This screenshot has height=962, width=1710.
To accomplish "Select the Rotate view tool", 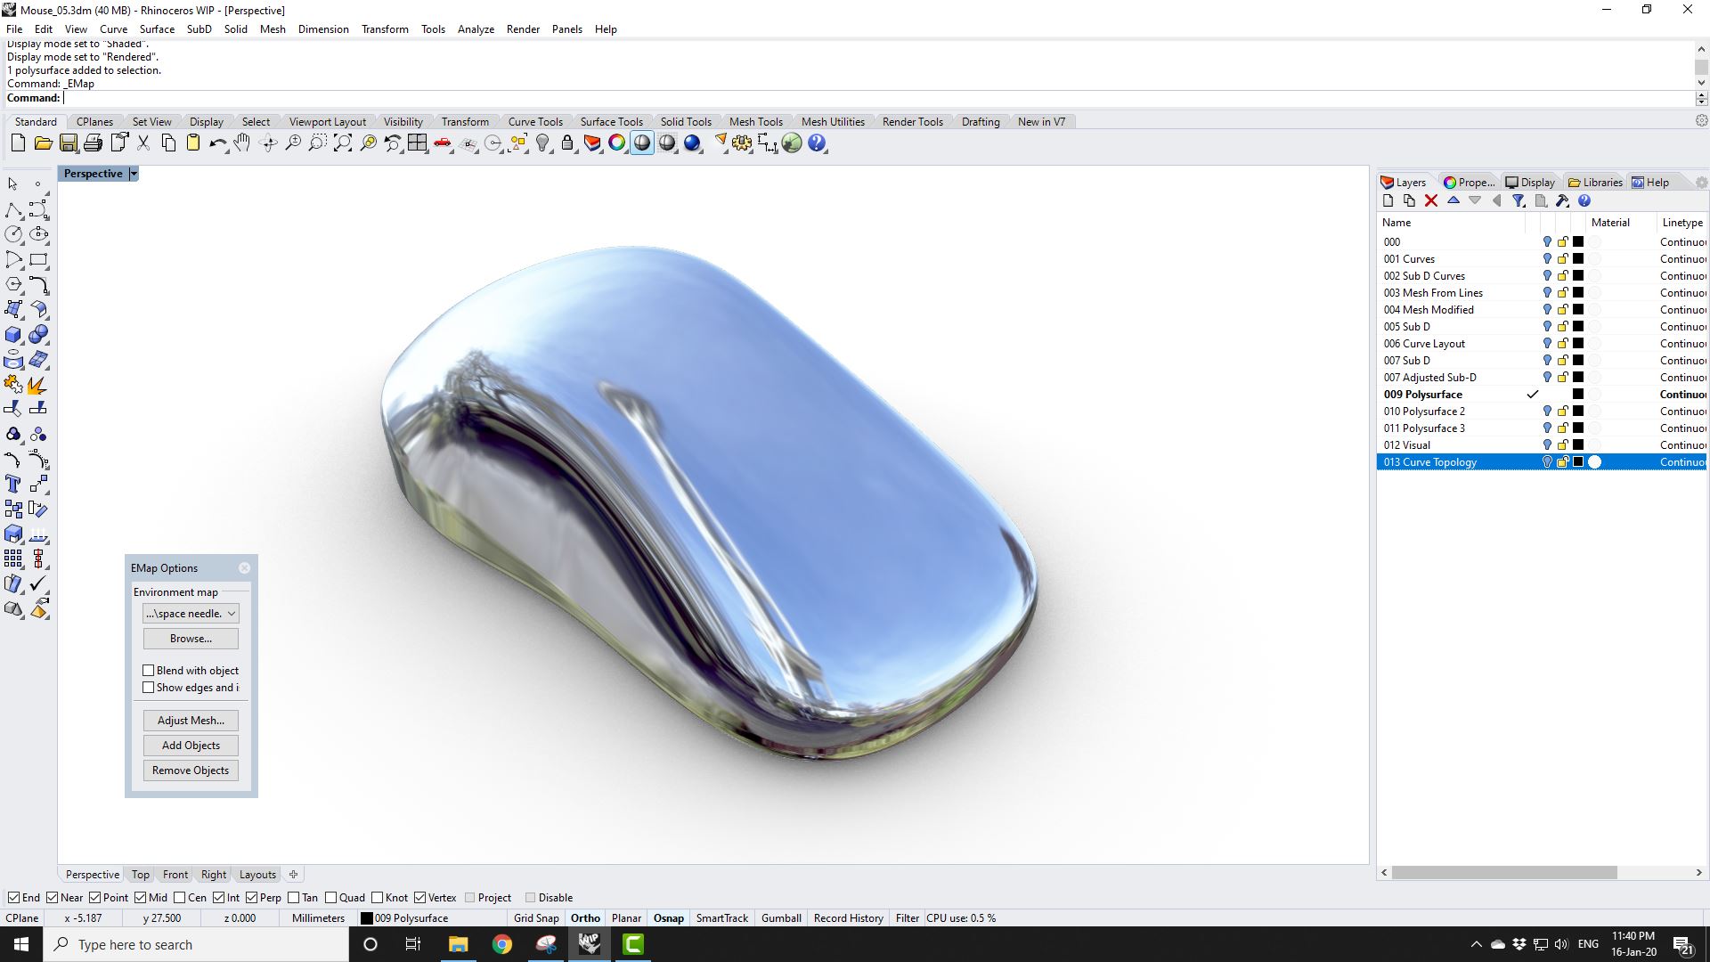I will [267, 143].
